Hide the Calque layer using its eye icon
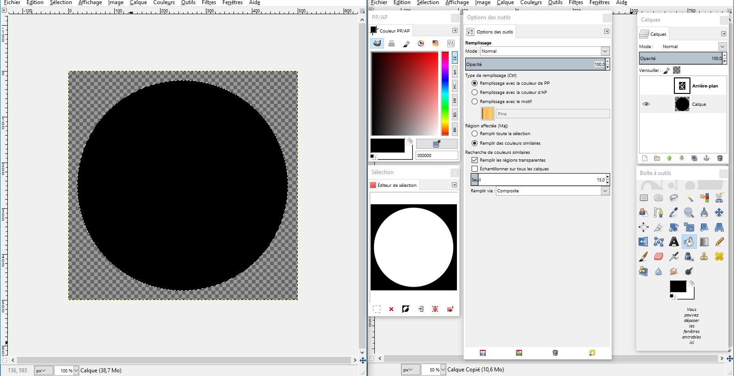Viewport: 734px width, 376px height. (x=646, y=104)
